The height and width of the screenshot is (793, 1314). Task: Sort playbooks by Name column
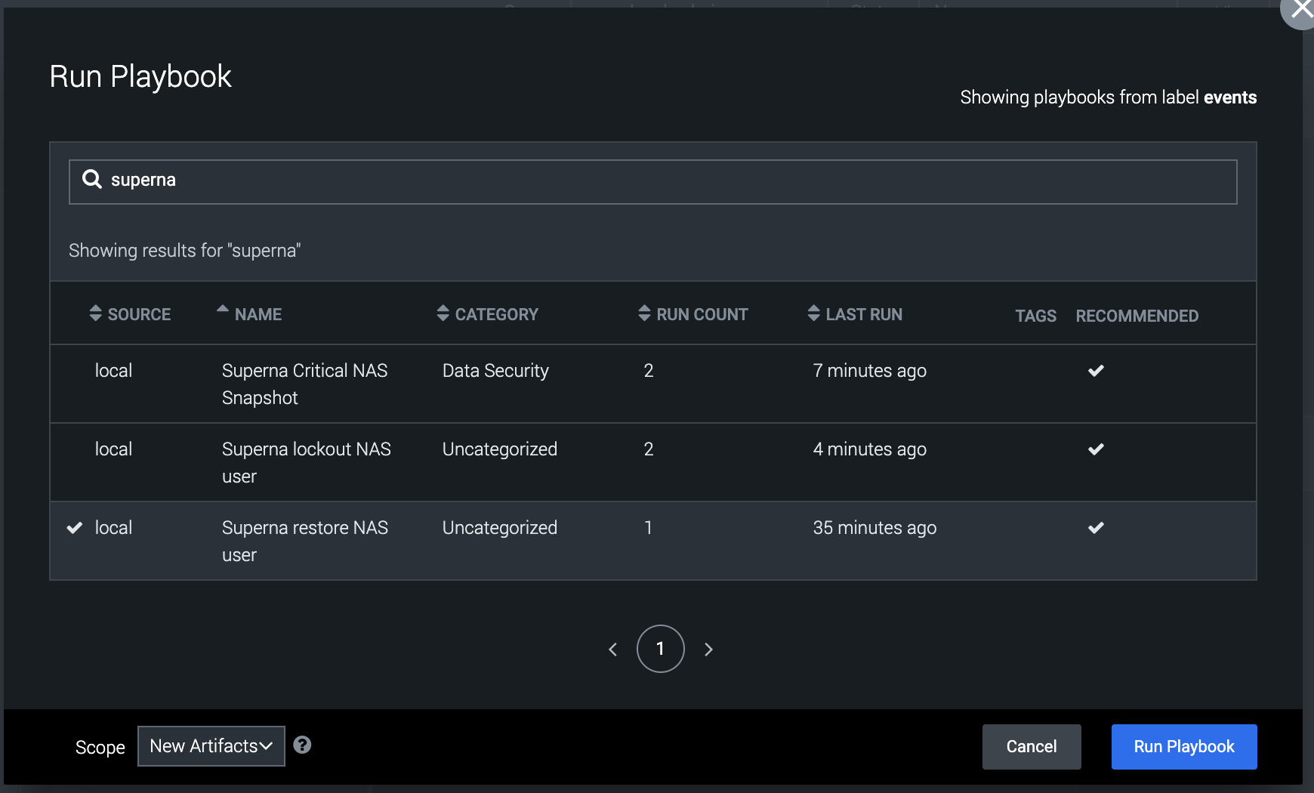coord(249,314)
